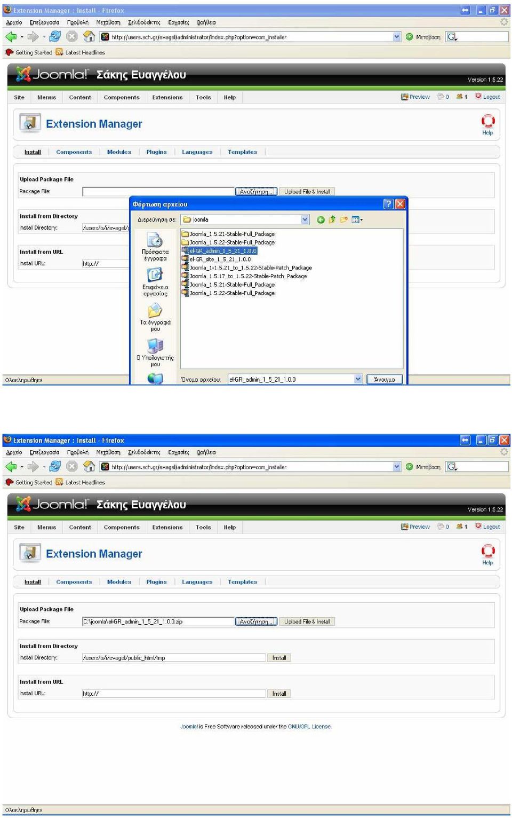The image size is (512, 818).
Task: Click Install button for Install URL row
Action: (279, 694)
